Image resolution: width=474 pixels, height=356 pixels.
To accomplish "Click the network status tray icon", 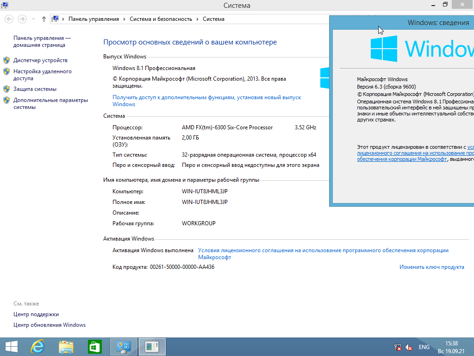I will point(398,347).
